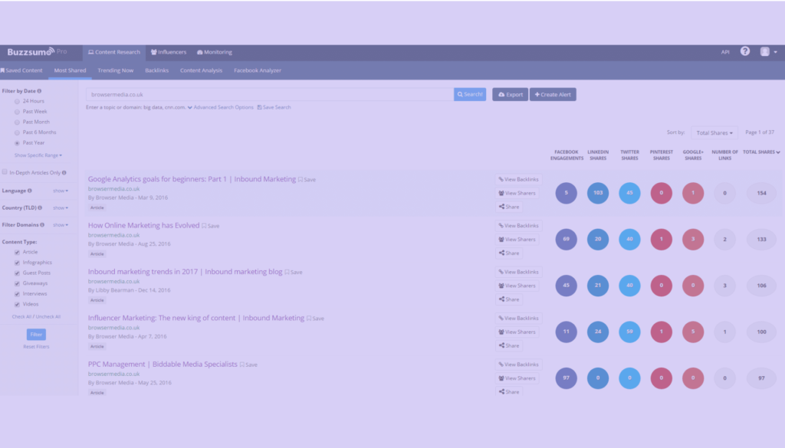
Task: Open the help question mark icon
Action: click(744, 51)
